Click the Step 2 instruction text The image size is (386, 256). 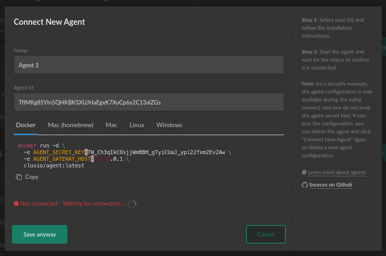coord(335,60)
